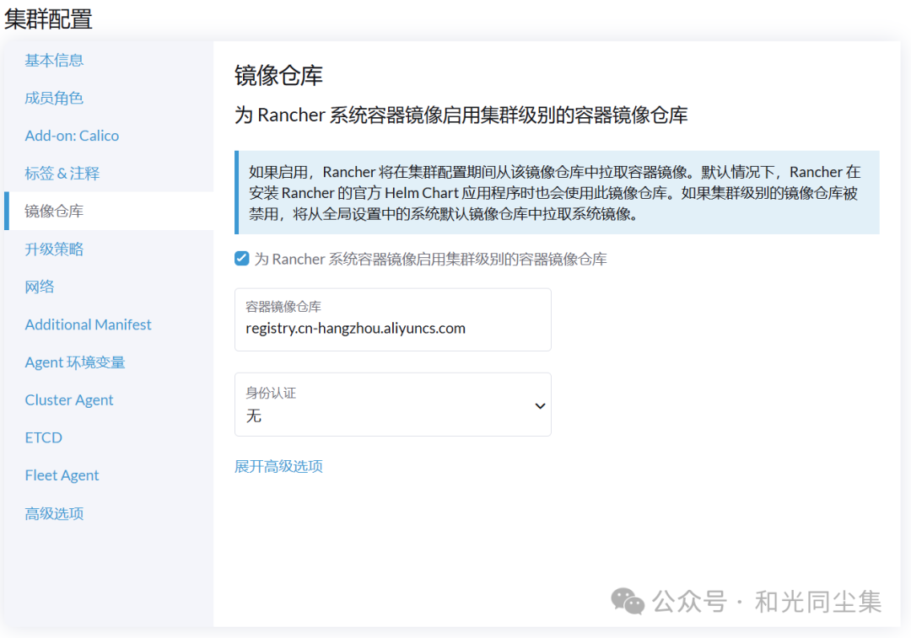The height and width of the screenshot is (638, 911).
Task: Open the 高级选项 sidebar section
Action: pos(54,513)
